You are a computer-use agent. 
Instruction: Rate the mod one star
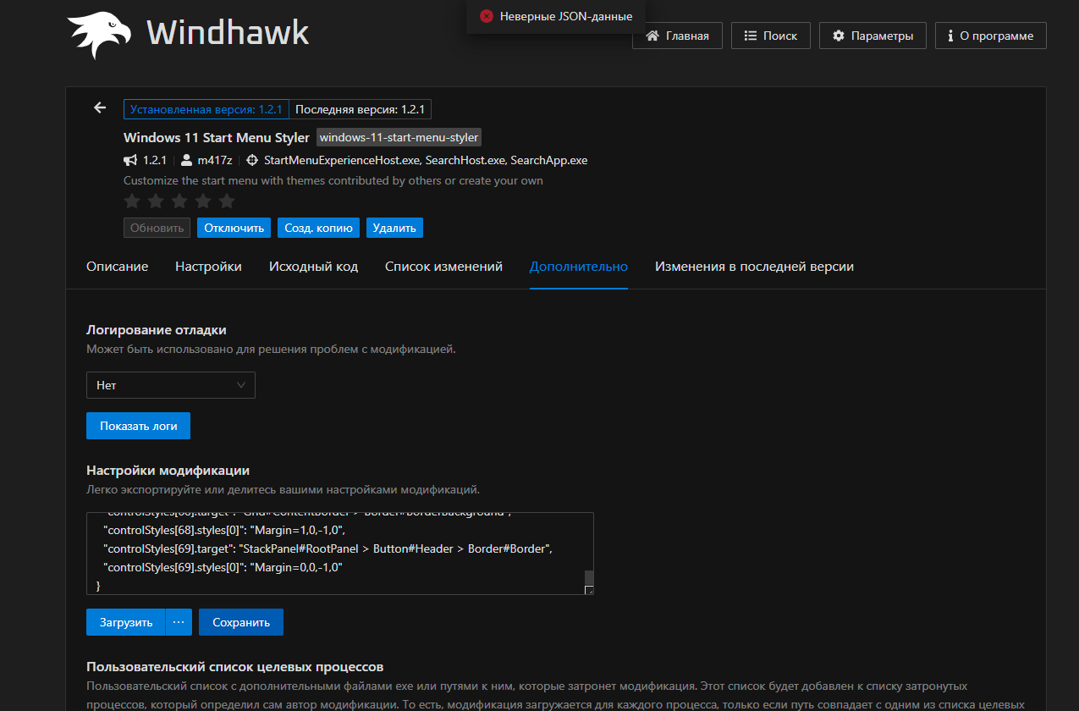click(x=132, y=201)
